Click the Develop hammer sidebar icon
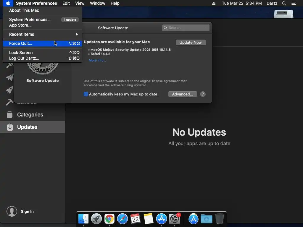 [x=9, y=102]
